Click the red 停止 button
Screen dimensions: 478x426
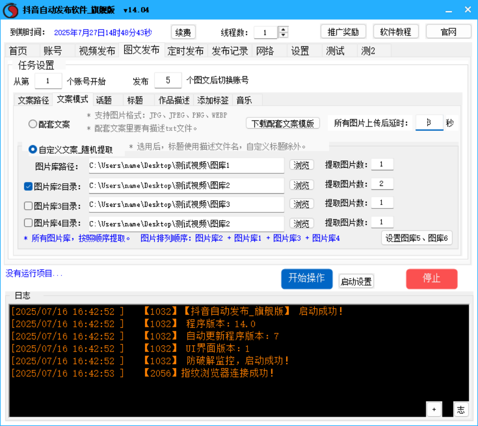[x=431, y=279]
